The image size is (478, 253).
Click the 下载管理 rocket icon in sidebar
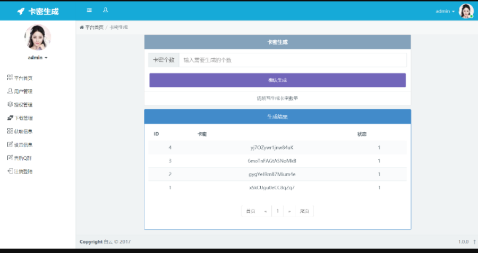[10, 118]
